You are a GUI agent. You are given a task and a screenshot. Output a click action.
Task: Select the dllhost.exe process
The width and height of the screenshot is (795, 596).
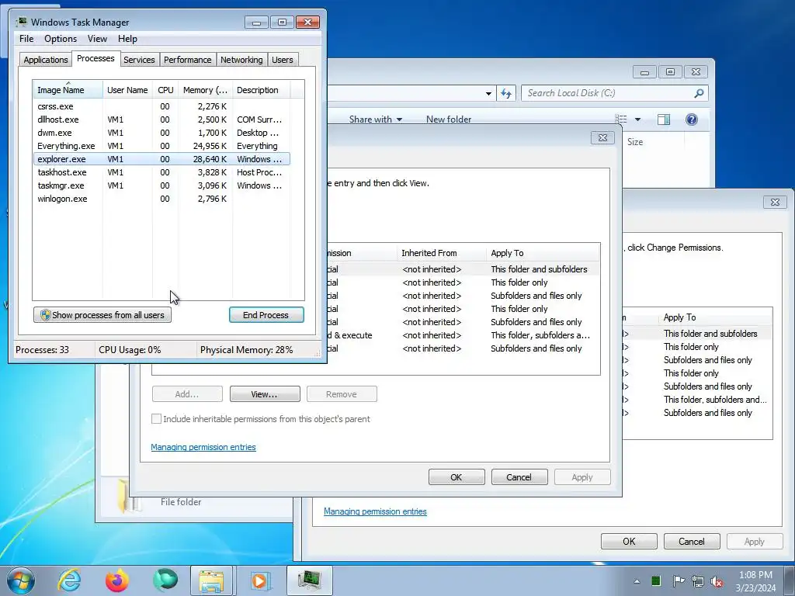[x=161, y=120]
